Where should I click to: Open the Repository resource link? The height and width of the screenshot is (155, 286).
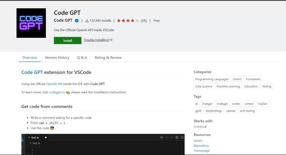point(201,146)
